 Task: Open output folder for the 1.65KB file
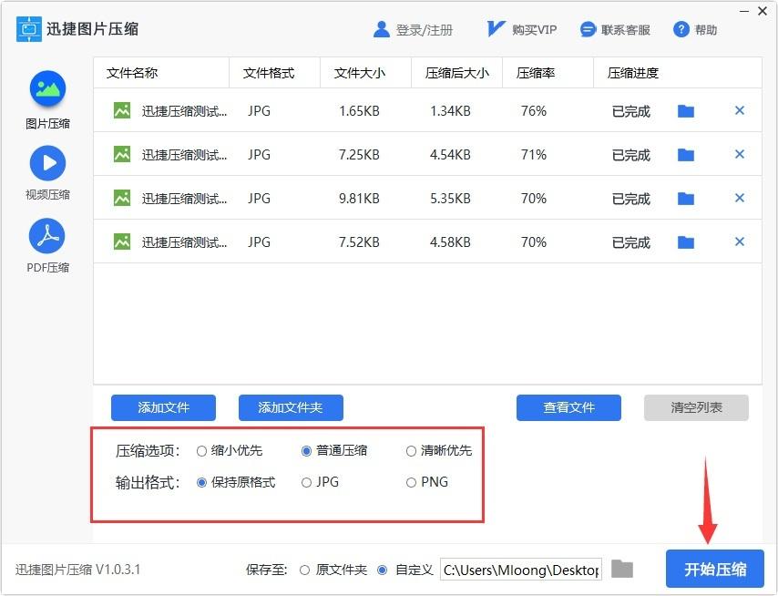point(686,111)
